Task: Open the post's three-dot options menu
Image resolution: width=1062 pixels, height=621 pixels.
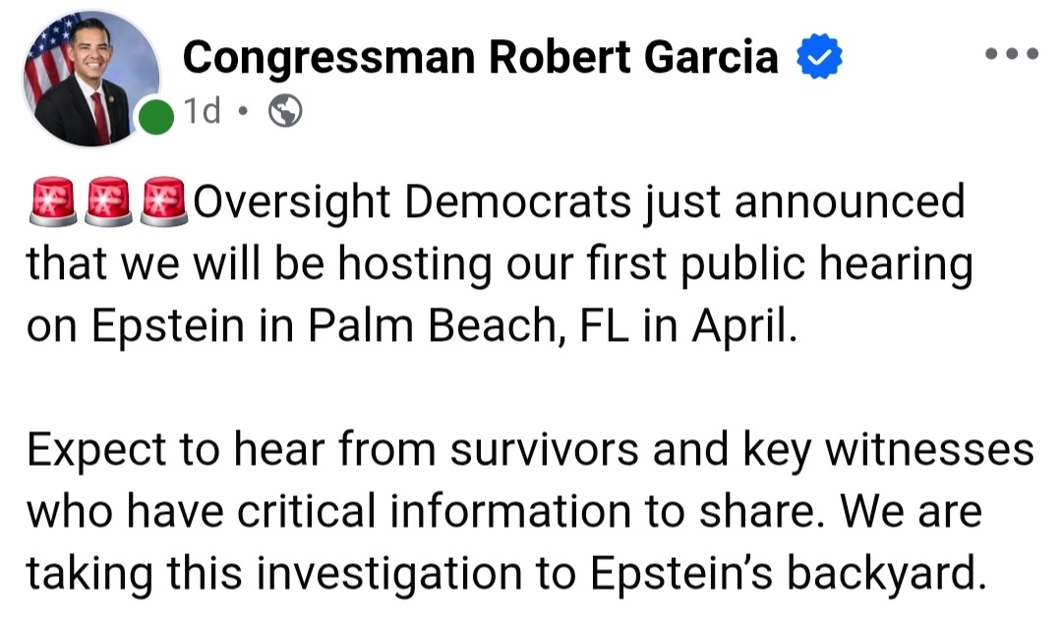Action: (x=1011, y=55)
